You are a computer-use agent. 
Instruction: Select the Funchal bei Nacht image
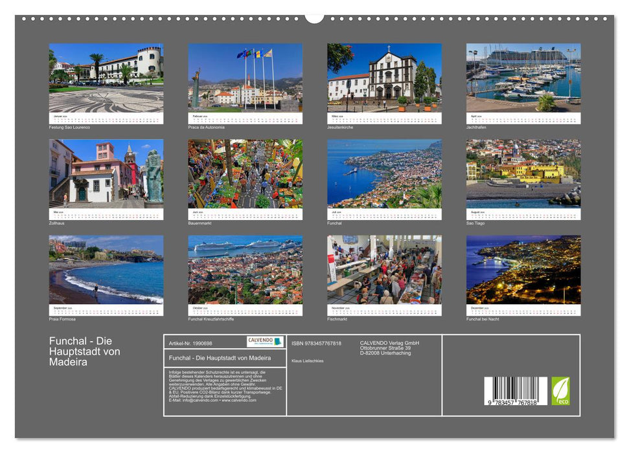525,272
